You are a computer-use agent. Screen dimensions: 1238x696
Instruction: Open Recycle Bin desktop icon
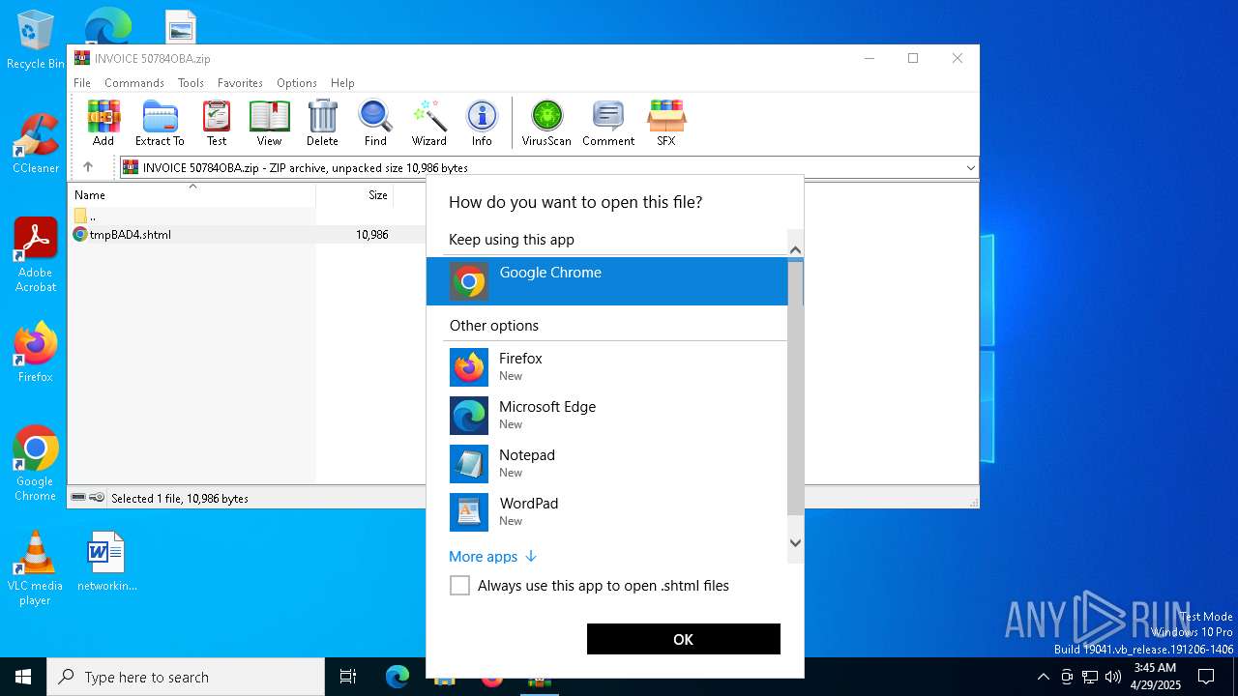35,40
